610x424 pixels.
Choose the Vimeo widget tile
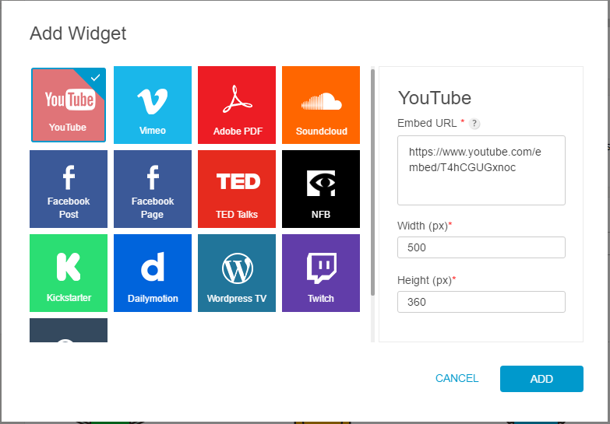(153, 105)
